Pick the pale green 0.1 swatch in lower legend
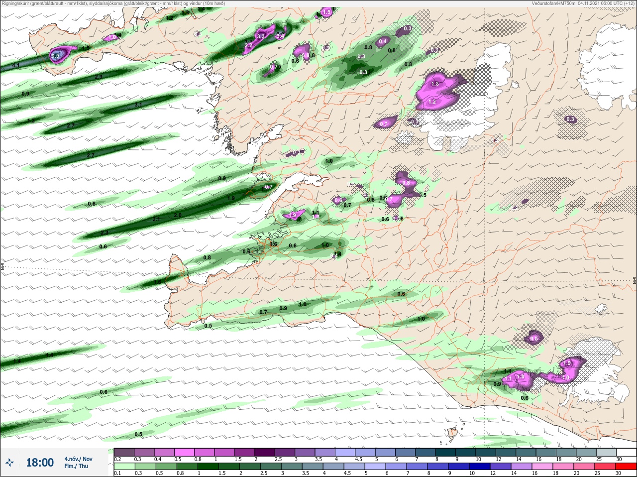 point(124,467)
